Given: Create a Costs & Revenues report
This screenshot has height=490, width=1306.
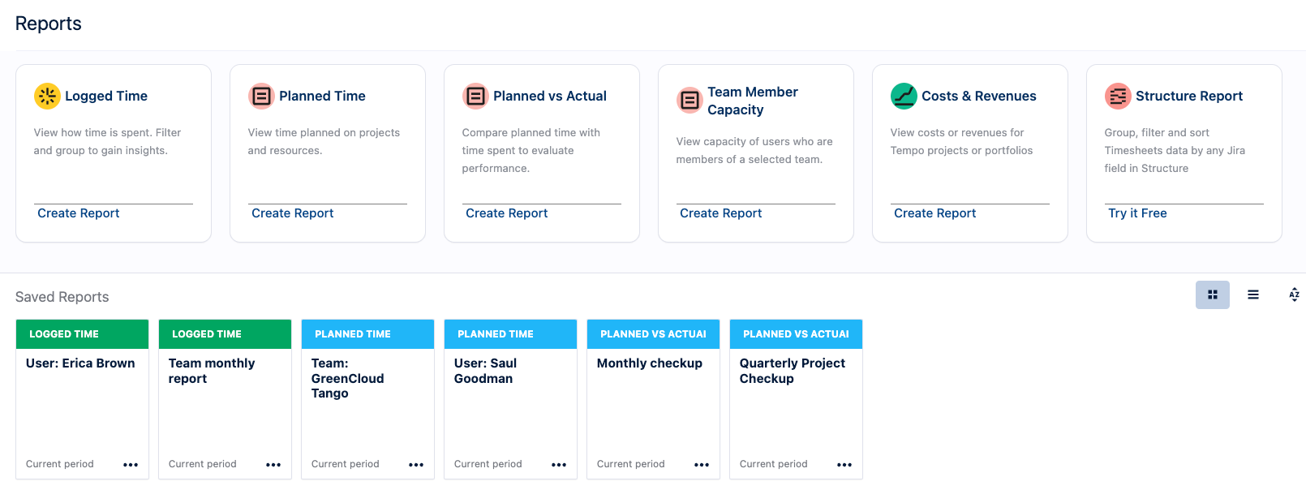Looking at the screenshot, I should pyautogui.click(x=934, y=213).
